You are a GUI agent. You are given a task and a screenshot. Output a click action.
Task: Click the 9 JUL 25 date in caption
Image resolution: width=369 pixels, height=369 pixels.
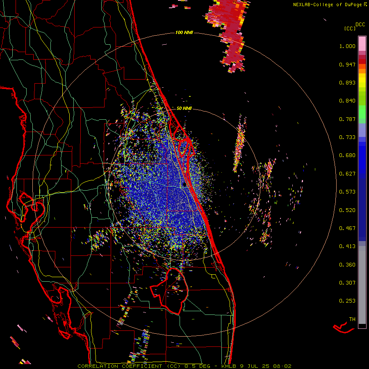255,366
